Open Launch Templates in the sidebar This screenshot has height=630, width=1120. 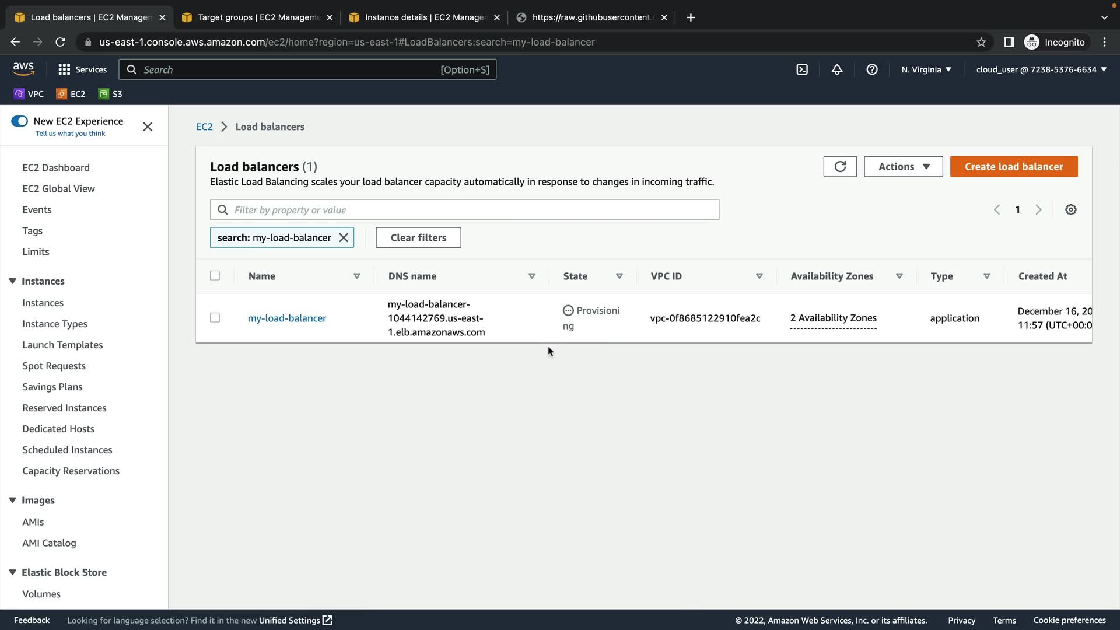[x=62, y=345]
